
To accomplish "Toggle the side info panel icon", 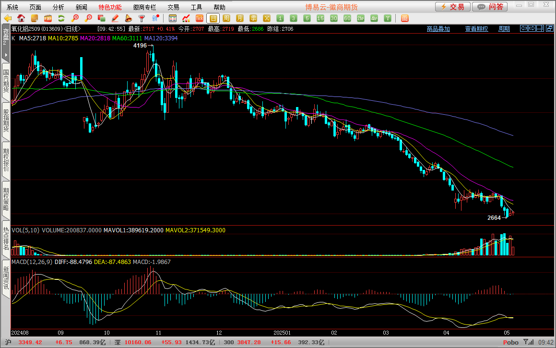I will (540, 28).
